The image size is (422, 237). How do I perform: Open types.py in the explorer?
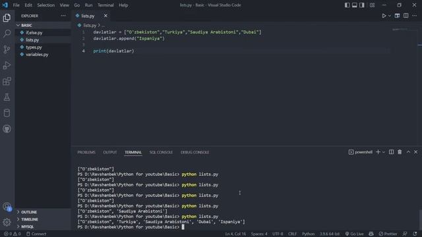pyautogui.click(x=34, y=47)
